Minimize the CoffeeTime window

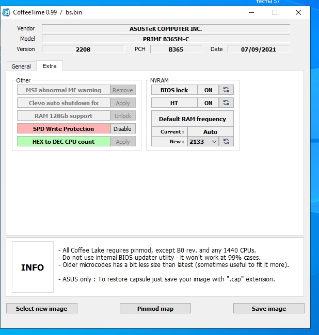click(x=251, y=12)
